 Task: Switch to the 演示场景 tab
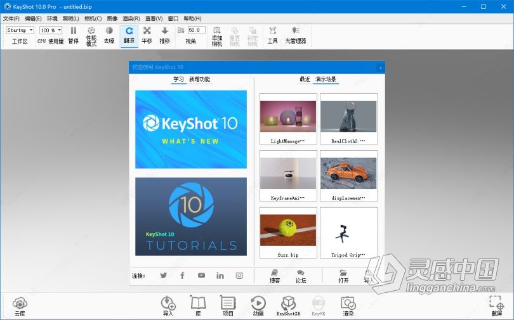pos(326,79)
